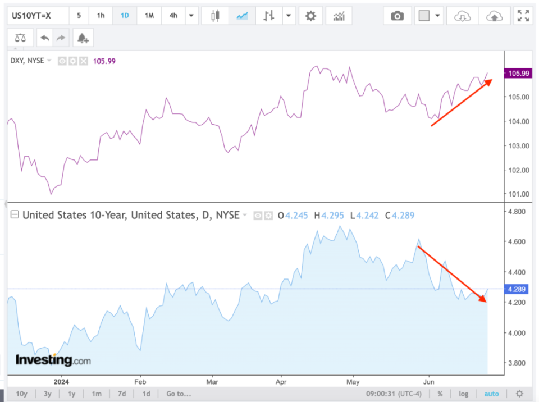The height and width of the screenshot is (402, 539).
Task: Open the Go to... date button
Action: [x=179, y=394]
